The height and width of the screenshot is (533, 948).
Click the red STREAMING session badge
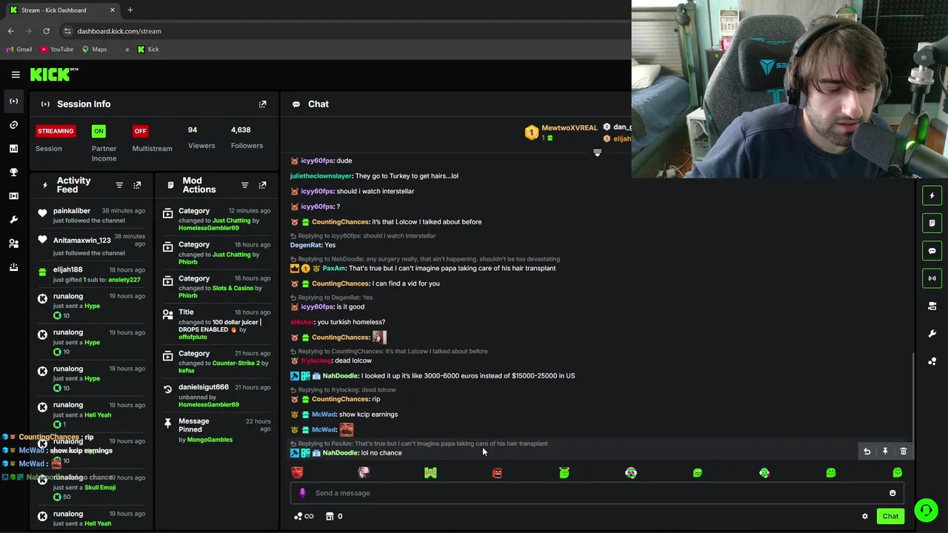point(56,131)
